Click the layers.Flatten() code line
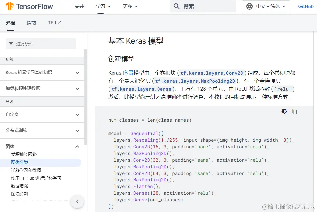 [x=137, y=186]
